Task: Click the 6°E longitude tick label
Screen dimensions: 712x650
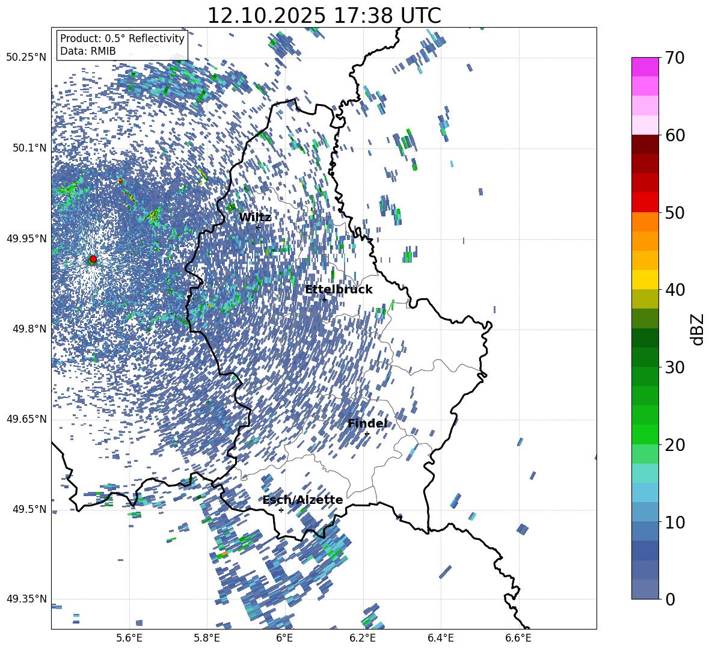Action: (x=284, y=638)
